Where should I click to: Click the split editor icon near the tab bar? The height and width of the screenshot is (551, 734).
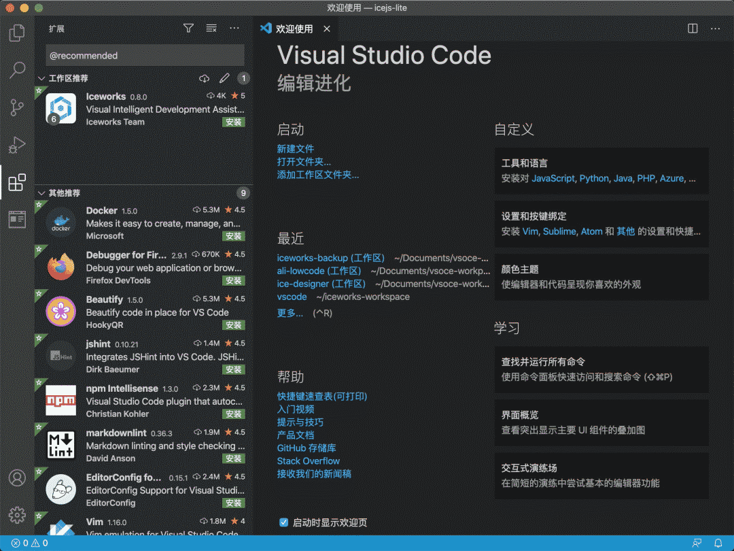click(692, 28)
